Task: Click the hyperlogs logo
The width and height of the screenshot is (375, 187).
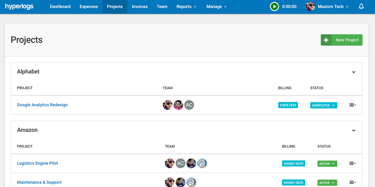Action: pyautogui.click(x=19, y=7)
